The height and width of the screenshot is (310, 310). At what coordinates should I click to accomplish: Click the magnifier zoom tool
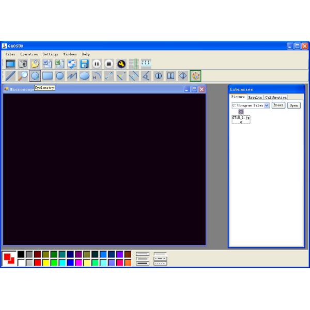[23, 76]
